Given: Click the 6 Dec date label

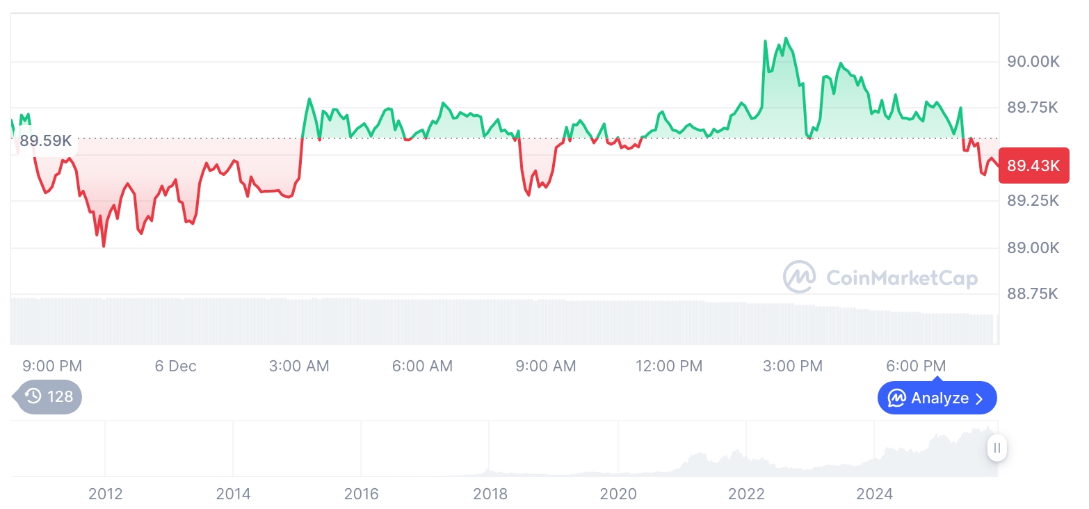Looking at the screenshot, I should click(175, 366).
